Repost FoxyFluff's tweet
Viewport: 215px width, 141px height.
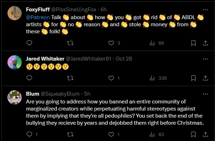click(70, 43)
